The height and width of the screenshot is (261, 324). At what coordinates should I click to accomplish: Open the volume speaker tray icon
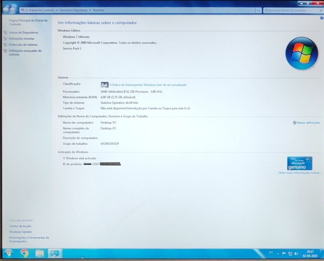coord(296,254)
